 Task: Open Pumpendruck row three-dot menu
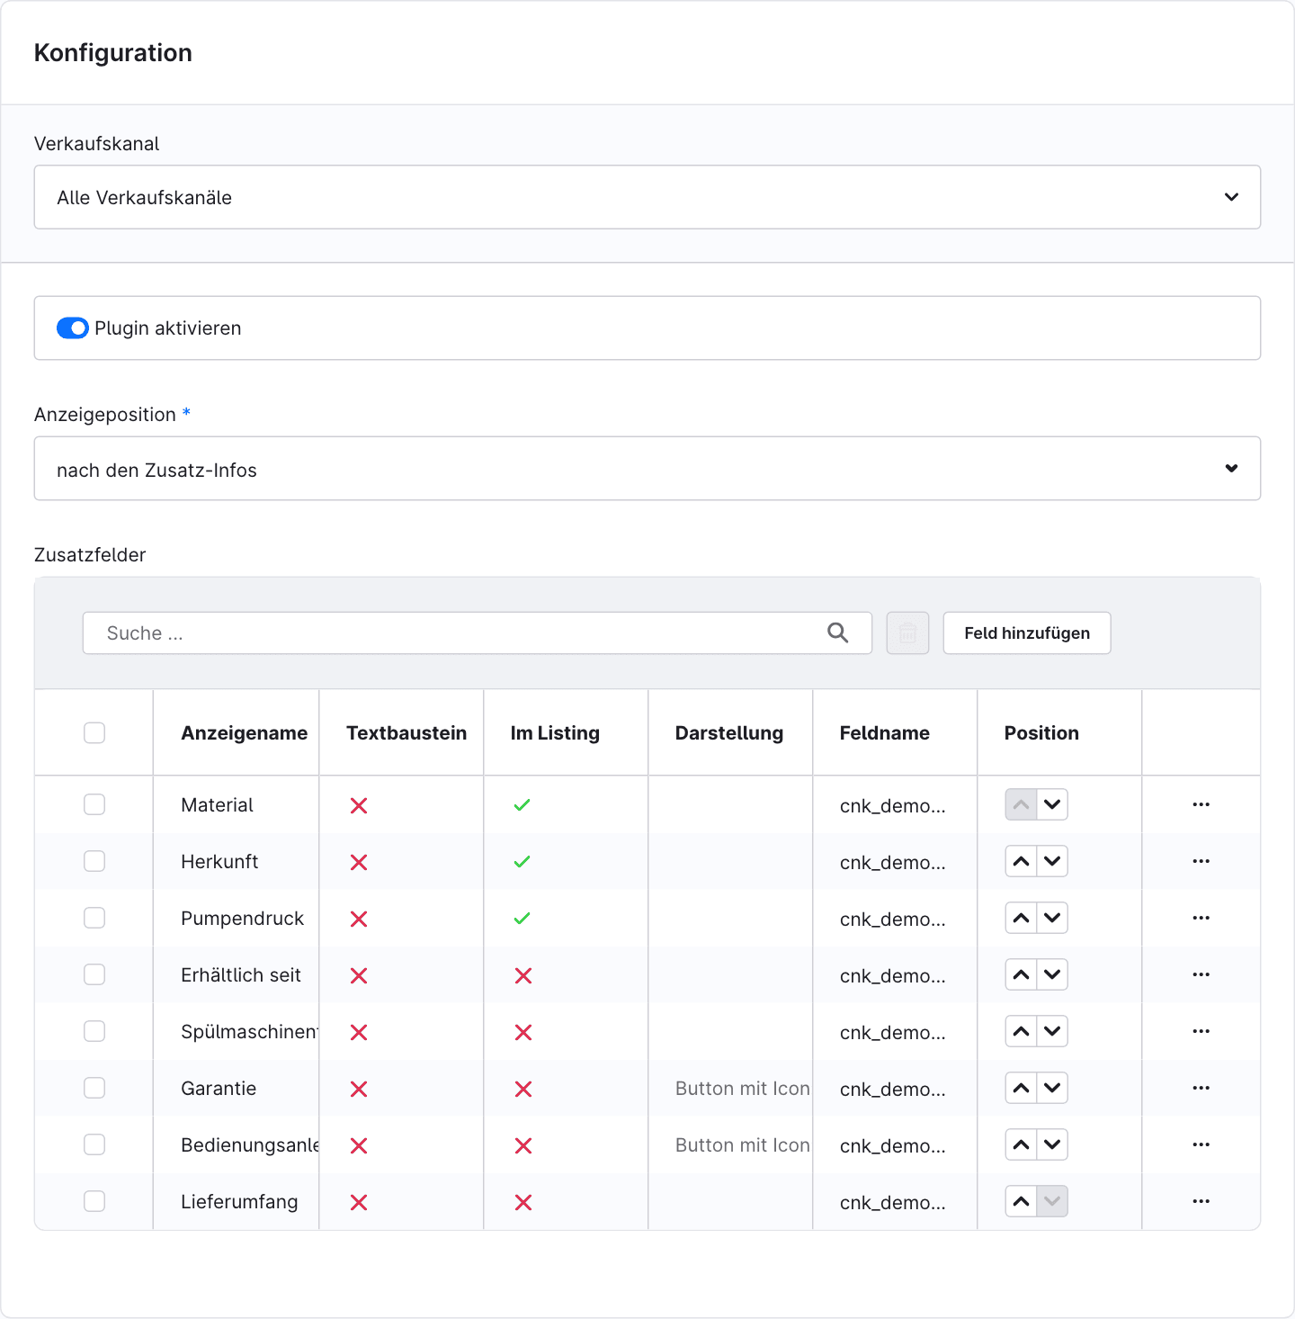tap(1201, 918)
